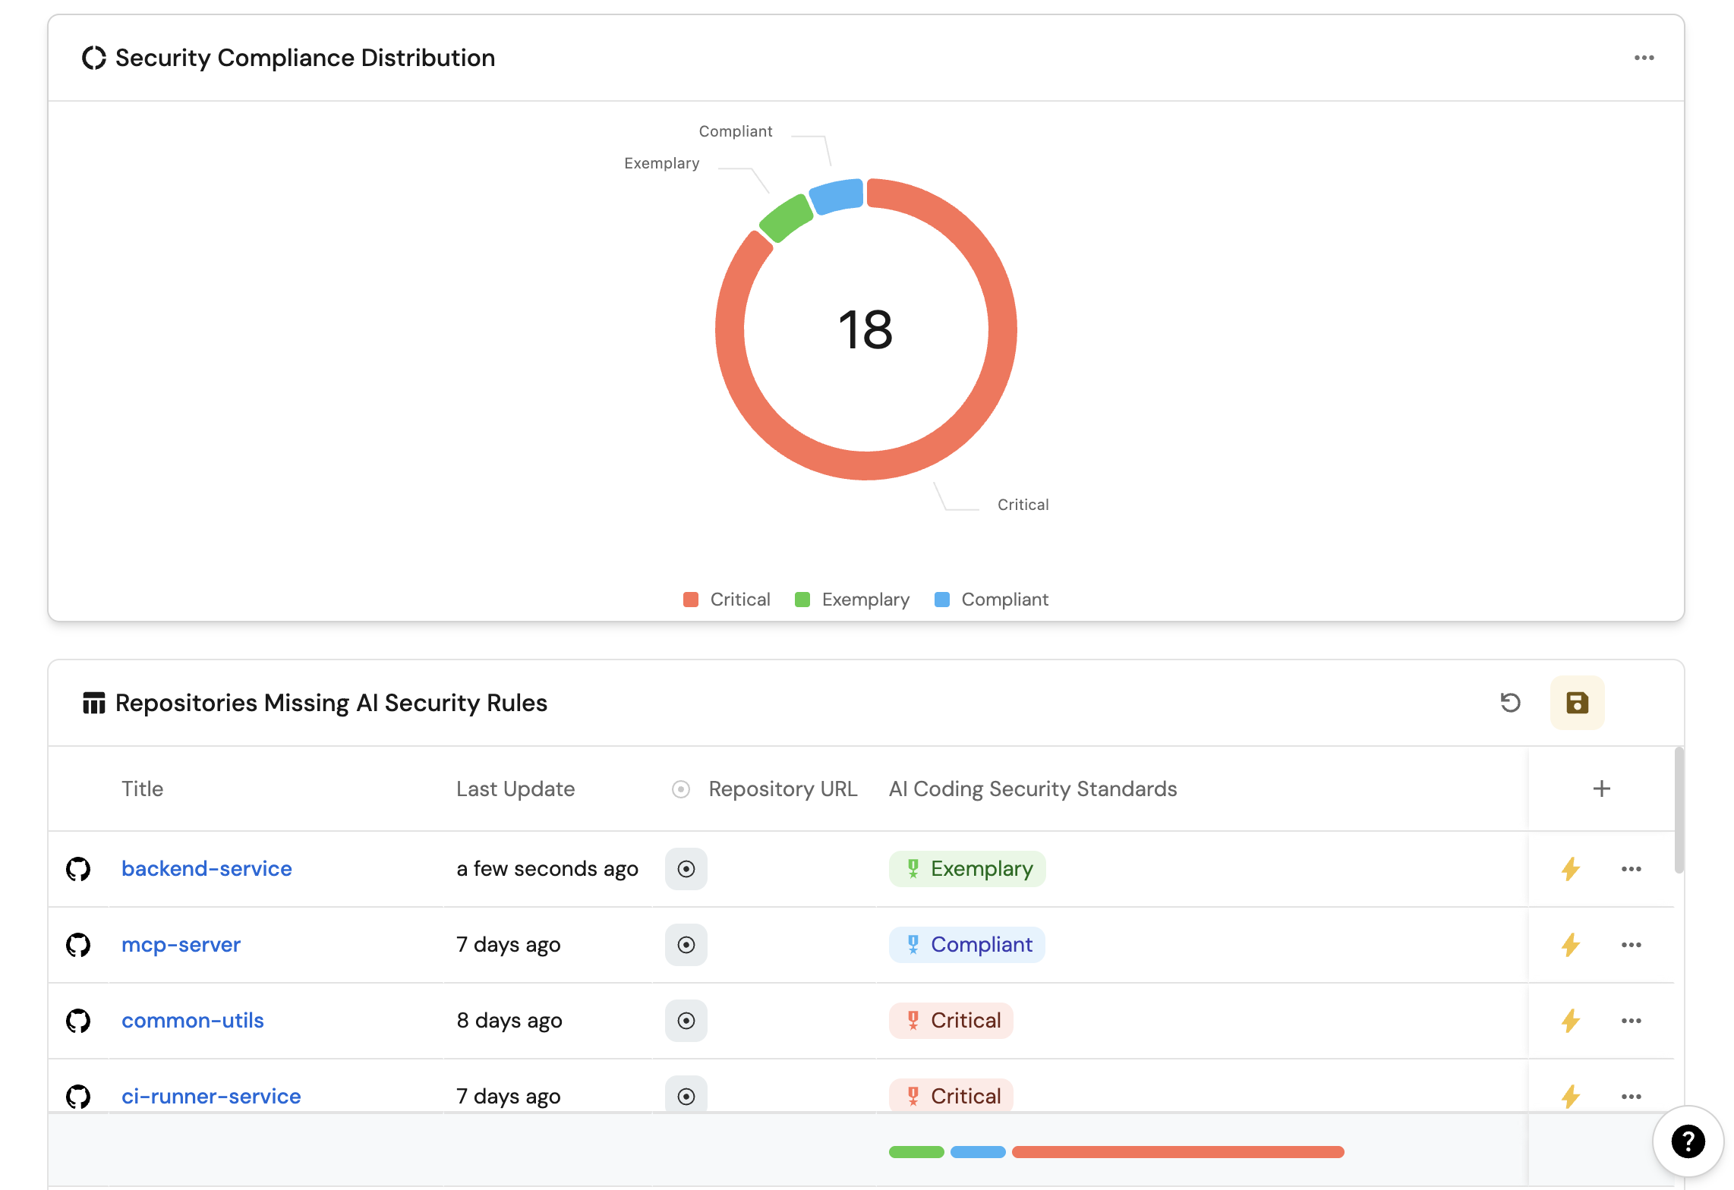
Task: Open the more options menu for the ci-runner-service row
Action: pos(1631,1097)
